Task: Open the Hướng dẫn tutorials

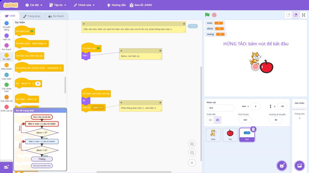Action: coord(116,5)
